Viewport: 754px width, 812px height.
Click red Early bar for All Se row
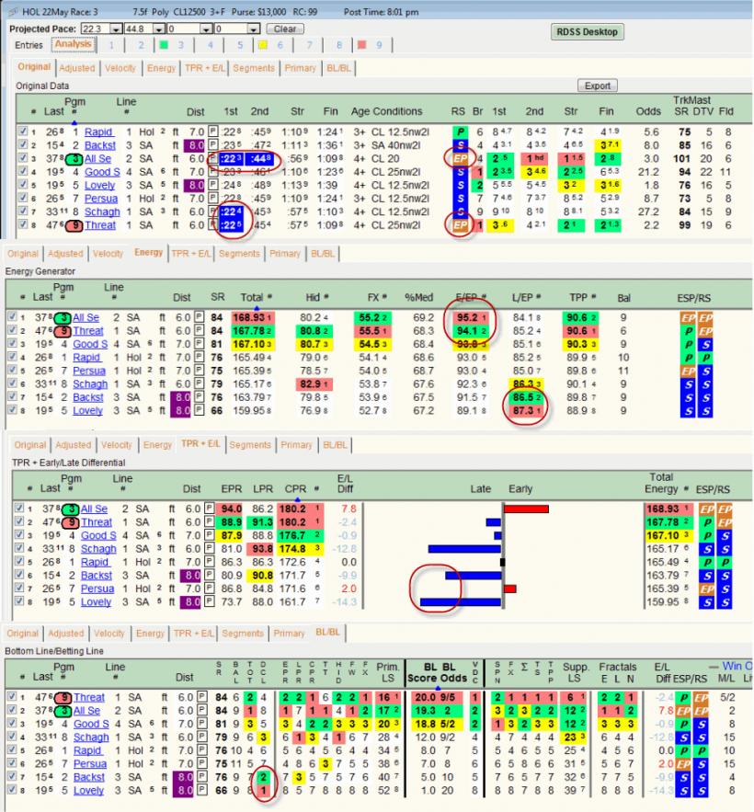click(x=526, y=509)
